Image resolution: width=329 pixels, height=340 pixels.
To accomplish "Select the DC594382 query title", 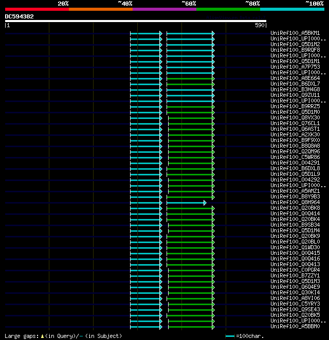I will pos(20,16).
